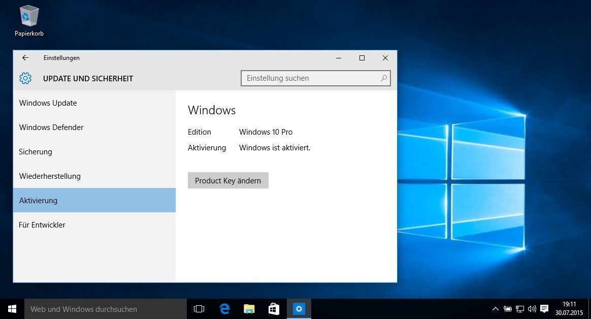591x319 pixels.
Task: Go to the Sicherung section
Action: [36, 152]
